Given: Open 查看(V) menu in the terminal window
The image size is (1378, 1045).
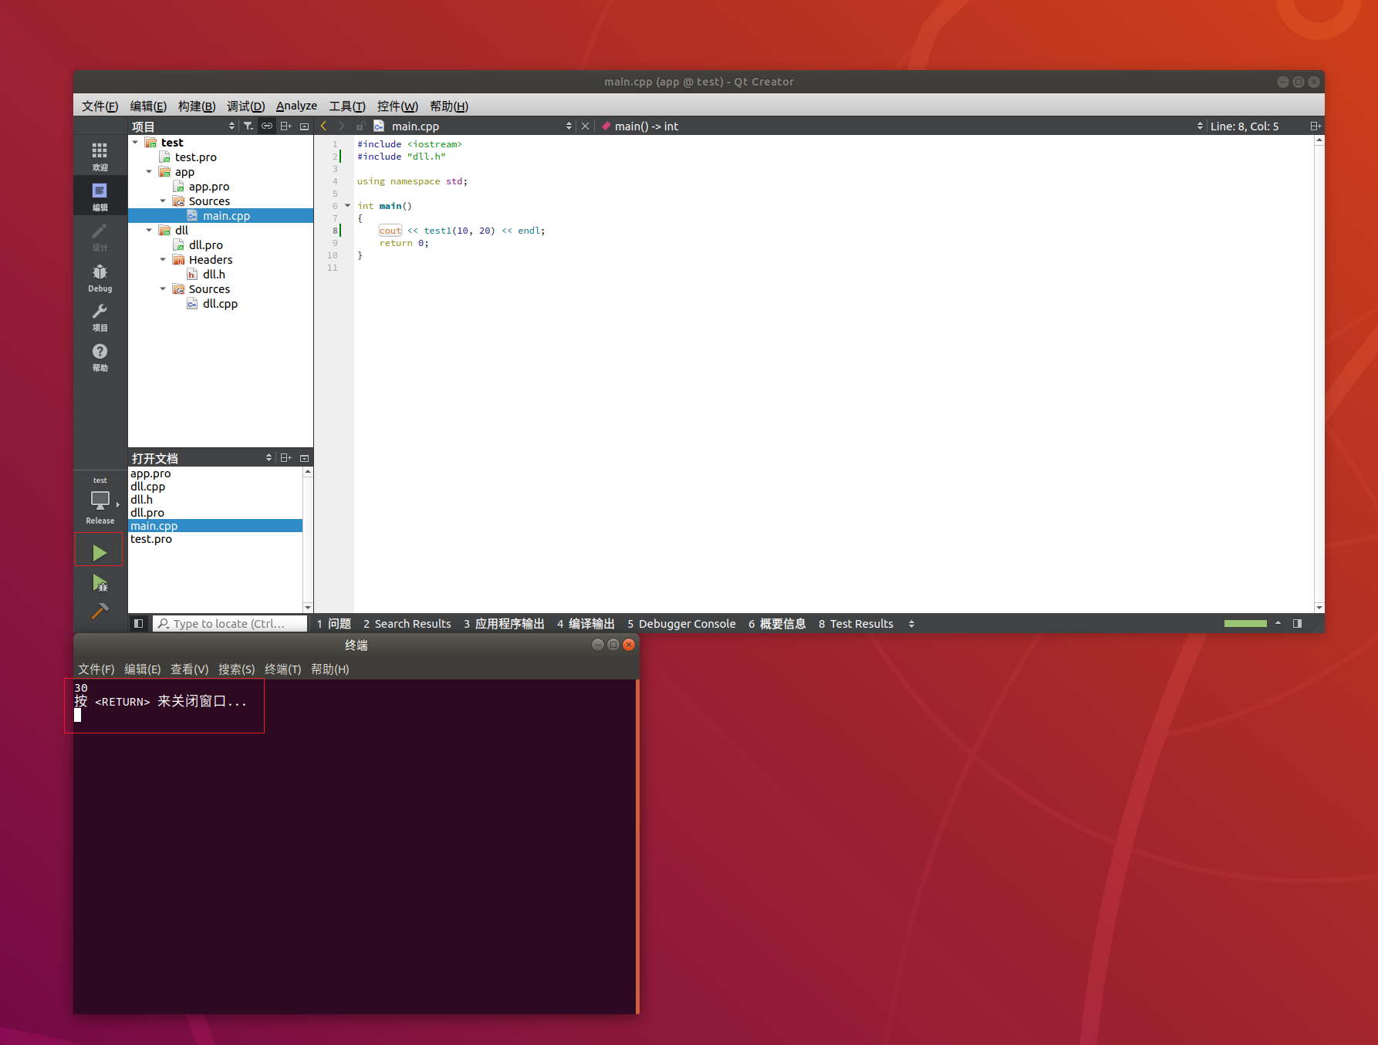Looking at the screenshot, I should [189, 669].
